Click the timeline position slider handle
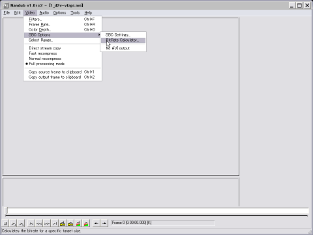Image resolution: width=313 pixels, height=235 pixels. click(x=7, y=211)
